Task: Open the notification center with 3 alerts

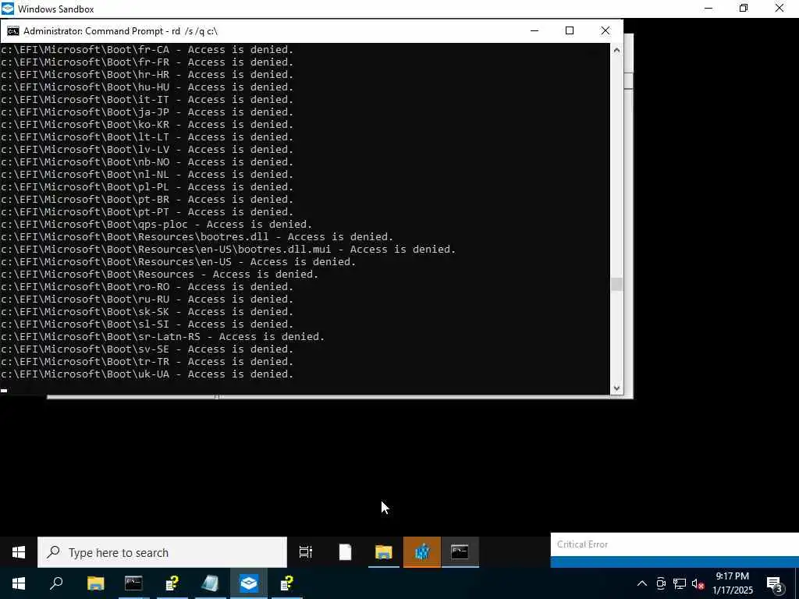Action: (775, 583)
